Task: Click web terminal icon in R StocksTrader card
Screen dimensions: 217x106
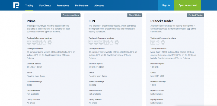Action: [153, 42]
